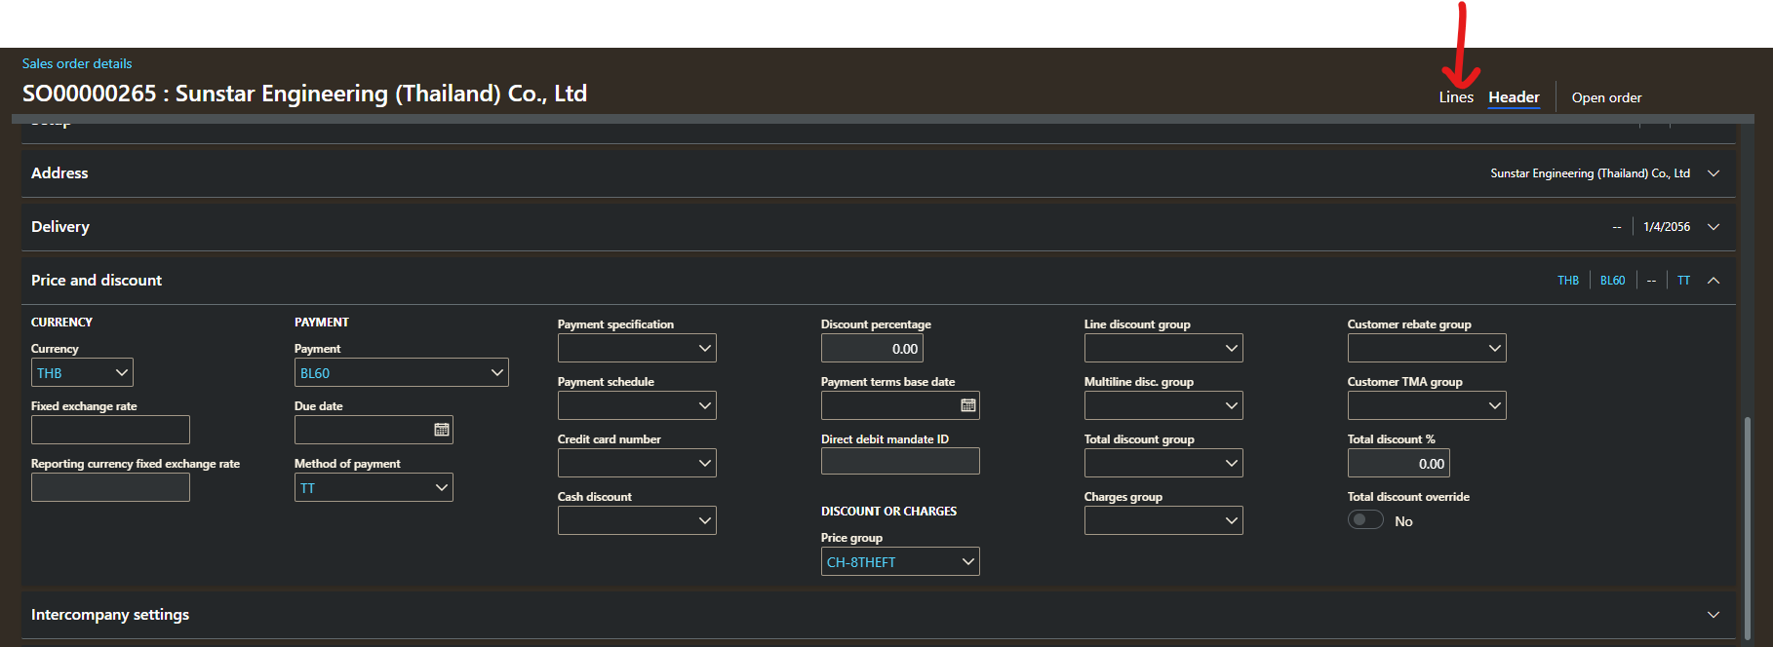The width and height of the screenshot is (1773, 647).
Task: Click the Reporting currency fixed exchange rate field
Action: pos(110,487)
